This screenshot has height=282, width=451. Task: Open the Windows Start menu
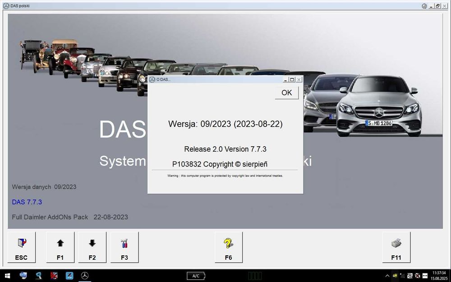point(7,276)
